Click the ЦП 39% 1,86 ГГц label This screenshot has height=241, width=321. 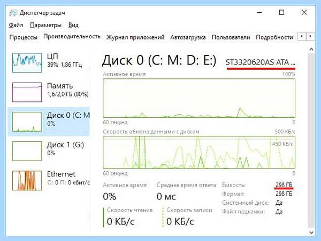65,61
